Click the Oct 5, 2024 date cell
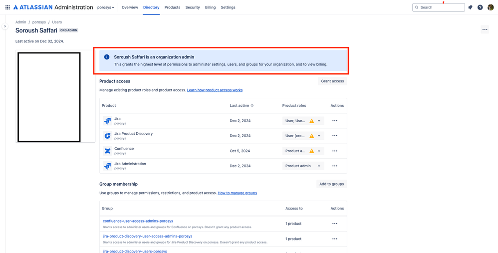The width and height of the screenshot is (498, 253). [x=240, y=151]
